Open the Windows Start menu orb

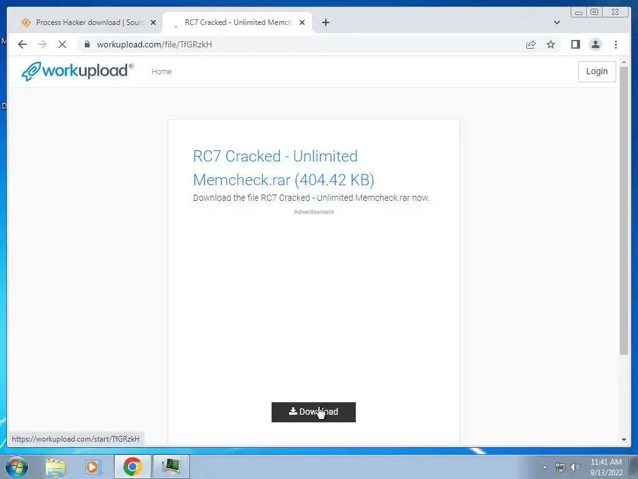[17, 467]
